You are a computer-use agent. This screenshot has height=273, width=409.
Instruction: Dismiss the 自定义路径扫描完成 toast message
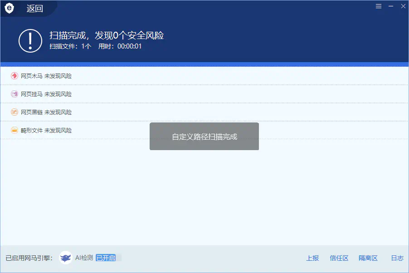[x=204, y=136]
